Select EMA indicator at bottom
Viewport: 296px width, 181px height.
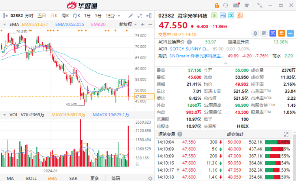52,178
